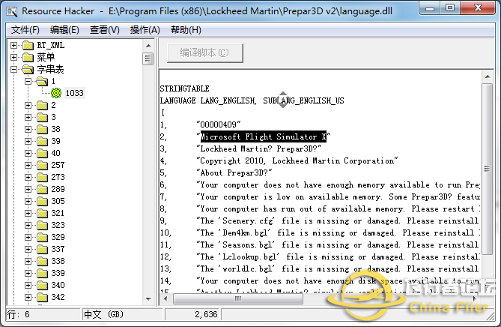Click "Lockheed Martin? Prepar3D?" string
This screenshot has height=327, width=501.
coord(259,148)
